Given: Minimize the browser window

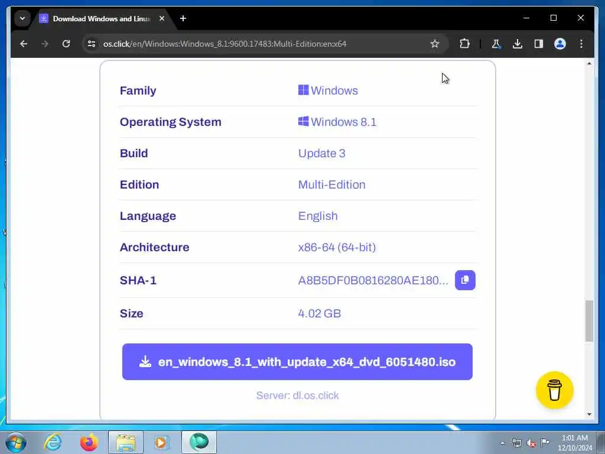Looking at the screenshot, I should [526, 18].
